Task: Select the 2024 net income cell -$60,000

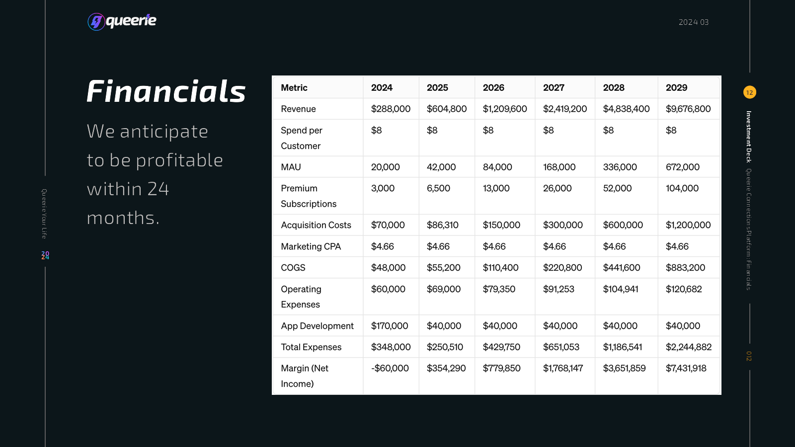Action: (x=390, y=369)
